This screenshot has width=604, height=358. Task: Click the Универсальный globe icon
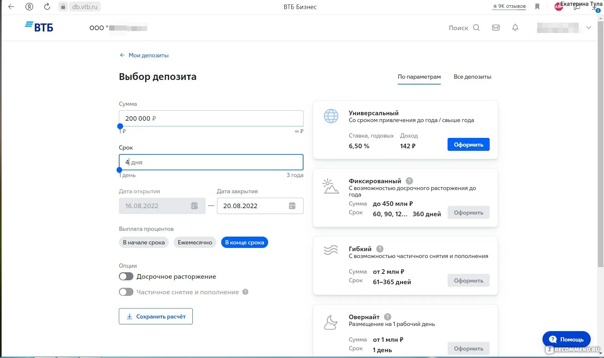331,116
